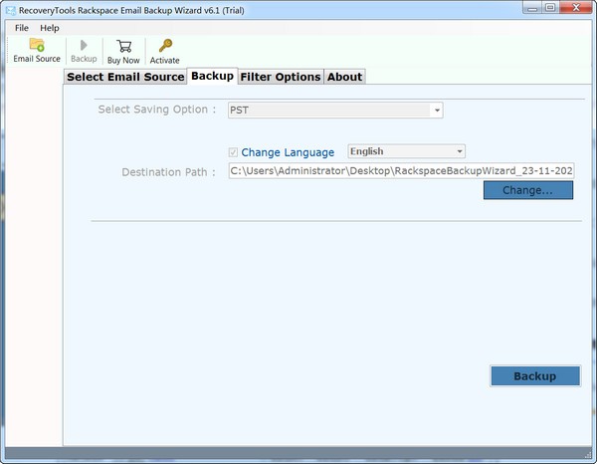The image size is (597, 464).
Task: Open the About tab
Action: click(344, 77)
